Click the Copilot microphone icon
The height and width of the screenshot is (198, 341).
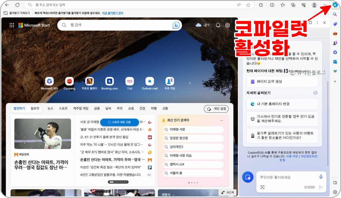(x=321, y=177)
